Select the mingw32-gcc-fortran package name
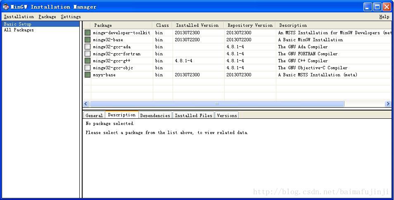The height and width of the screenshot is (200, 394). point(116,54)
